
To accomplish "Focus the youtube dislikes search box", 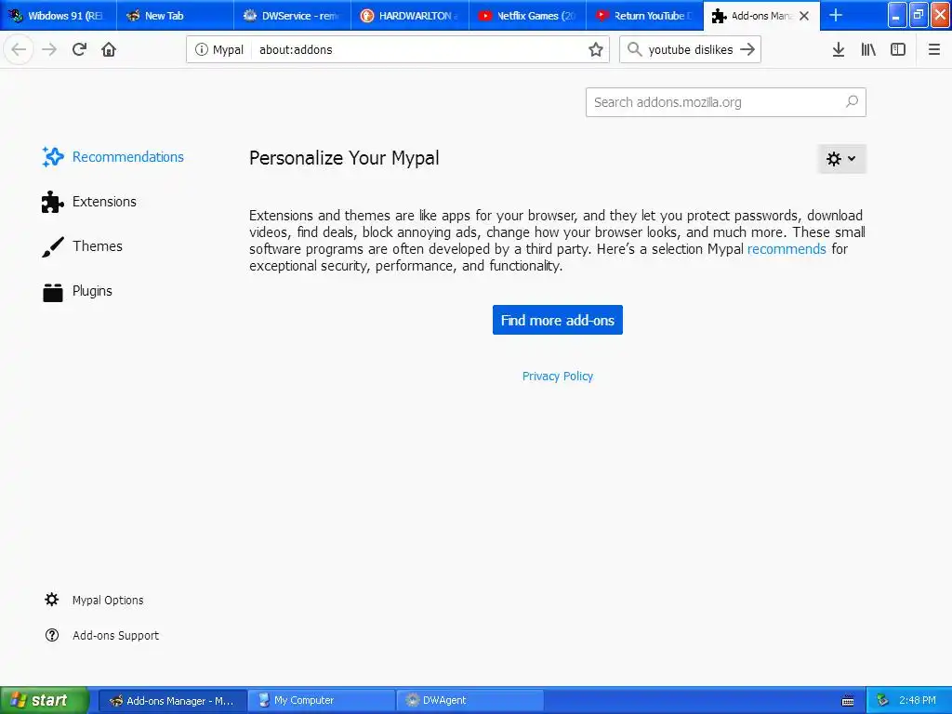I will point(691,50).
